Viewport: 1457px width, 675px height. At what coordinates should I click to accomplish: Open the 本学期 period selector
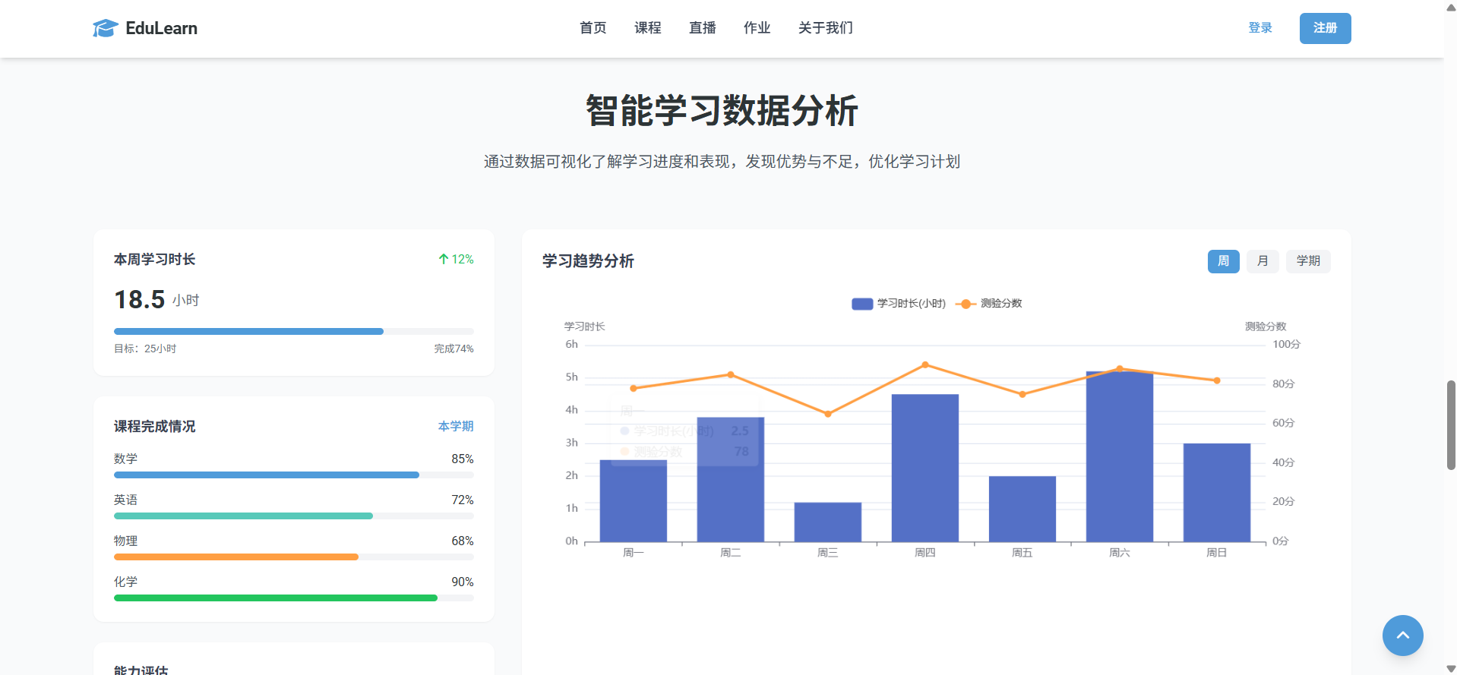(x=456, y=427)
